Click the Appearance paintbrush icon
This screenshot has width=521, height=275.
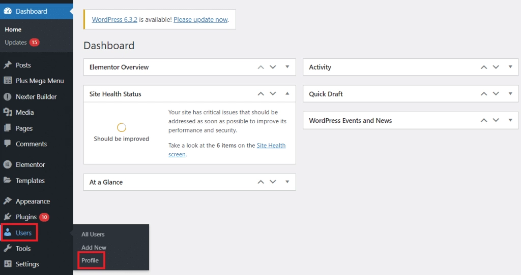[7, 201]
